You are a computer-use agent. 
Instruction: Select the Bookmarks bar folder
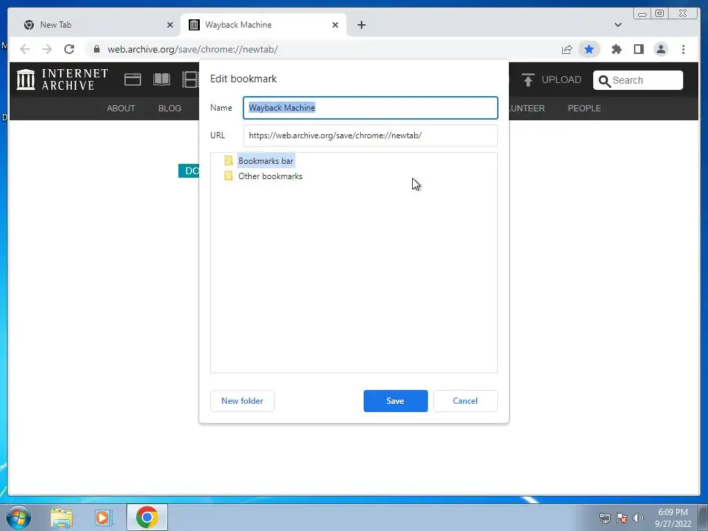(x=266, y=160)
